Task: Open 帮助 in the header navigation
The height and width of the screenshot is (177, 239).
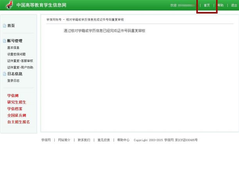Action: 220,5
